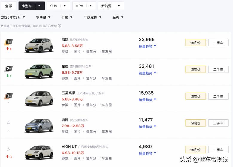Open the green 星愿 car thumbnail
This screenshot has height=167, width=233.
click(39, 72)
